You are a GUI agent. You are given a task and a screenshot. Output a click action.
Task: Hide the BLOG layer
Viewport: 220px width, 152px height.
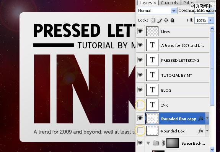(140, 90)
